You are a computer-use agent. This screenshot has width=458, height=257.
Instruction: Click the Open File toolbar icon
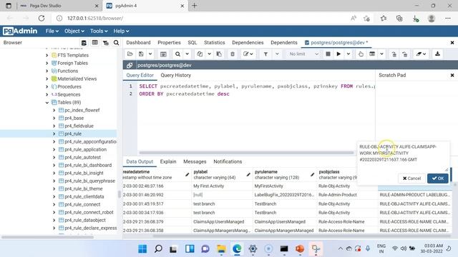click(130, 54)
